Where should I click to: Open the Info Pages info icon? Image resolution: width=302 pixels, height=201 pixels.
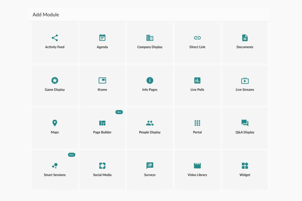150,80
